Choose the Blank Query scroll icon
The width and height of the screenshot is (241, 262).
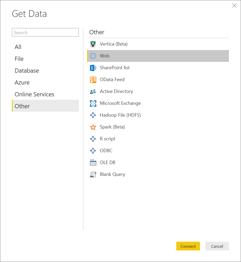click(93, 174)
